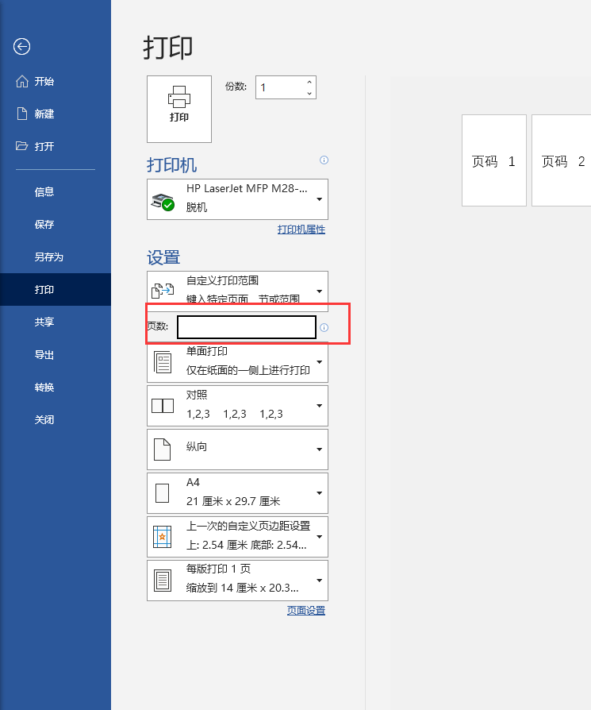Screen dimensions: 591x710
Task: Click the open folder icon beside 打开
Action: click(21, 146)
